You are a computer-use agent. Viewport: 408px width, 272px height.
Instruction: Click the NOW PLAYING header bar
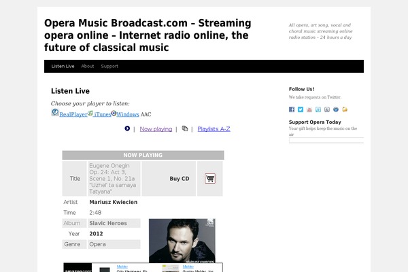click(x=143, y=155)
